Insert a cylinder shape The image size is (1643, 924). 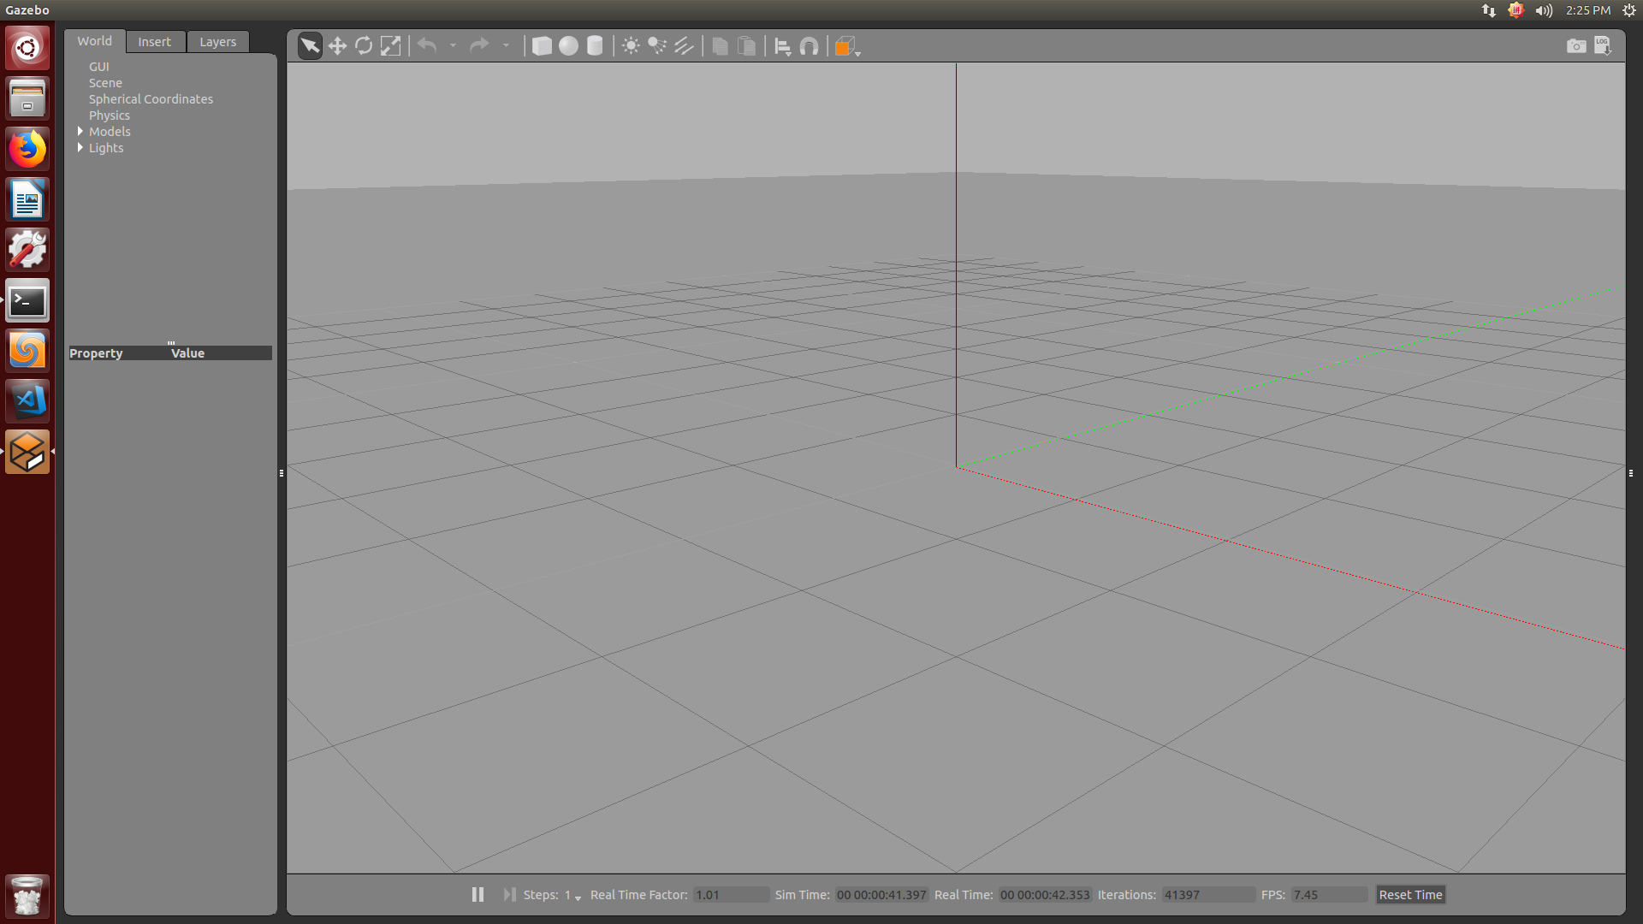[595, 46]
